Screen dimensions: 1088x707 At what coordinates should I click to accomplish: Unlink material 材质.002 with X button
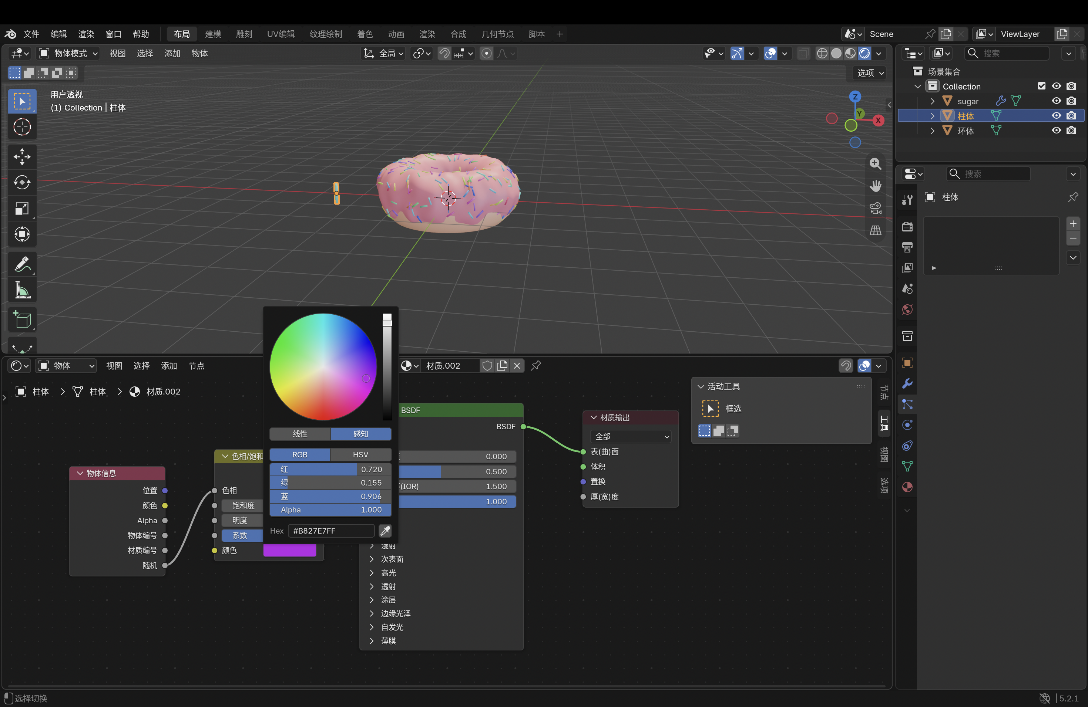(x=517, y=366)
